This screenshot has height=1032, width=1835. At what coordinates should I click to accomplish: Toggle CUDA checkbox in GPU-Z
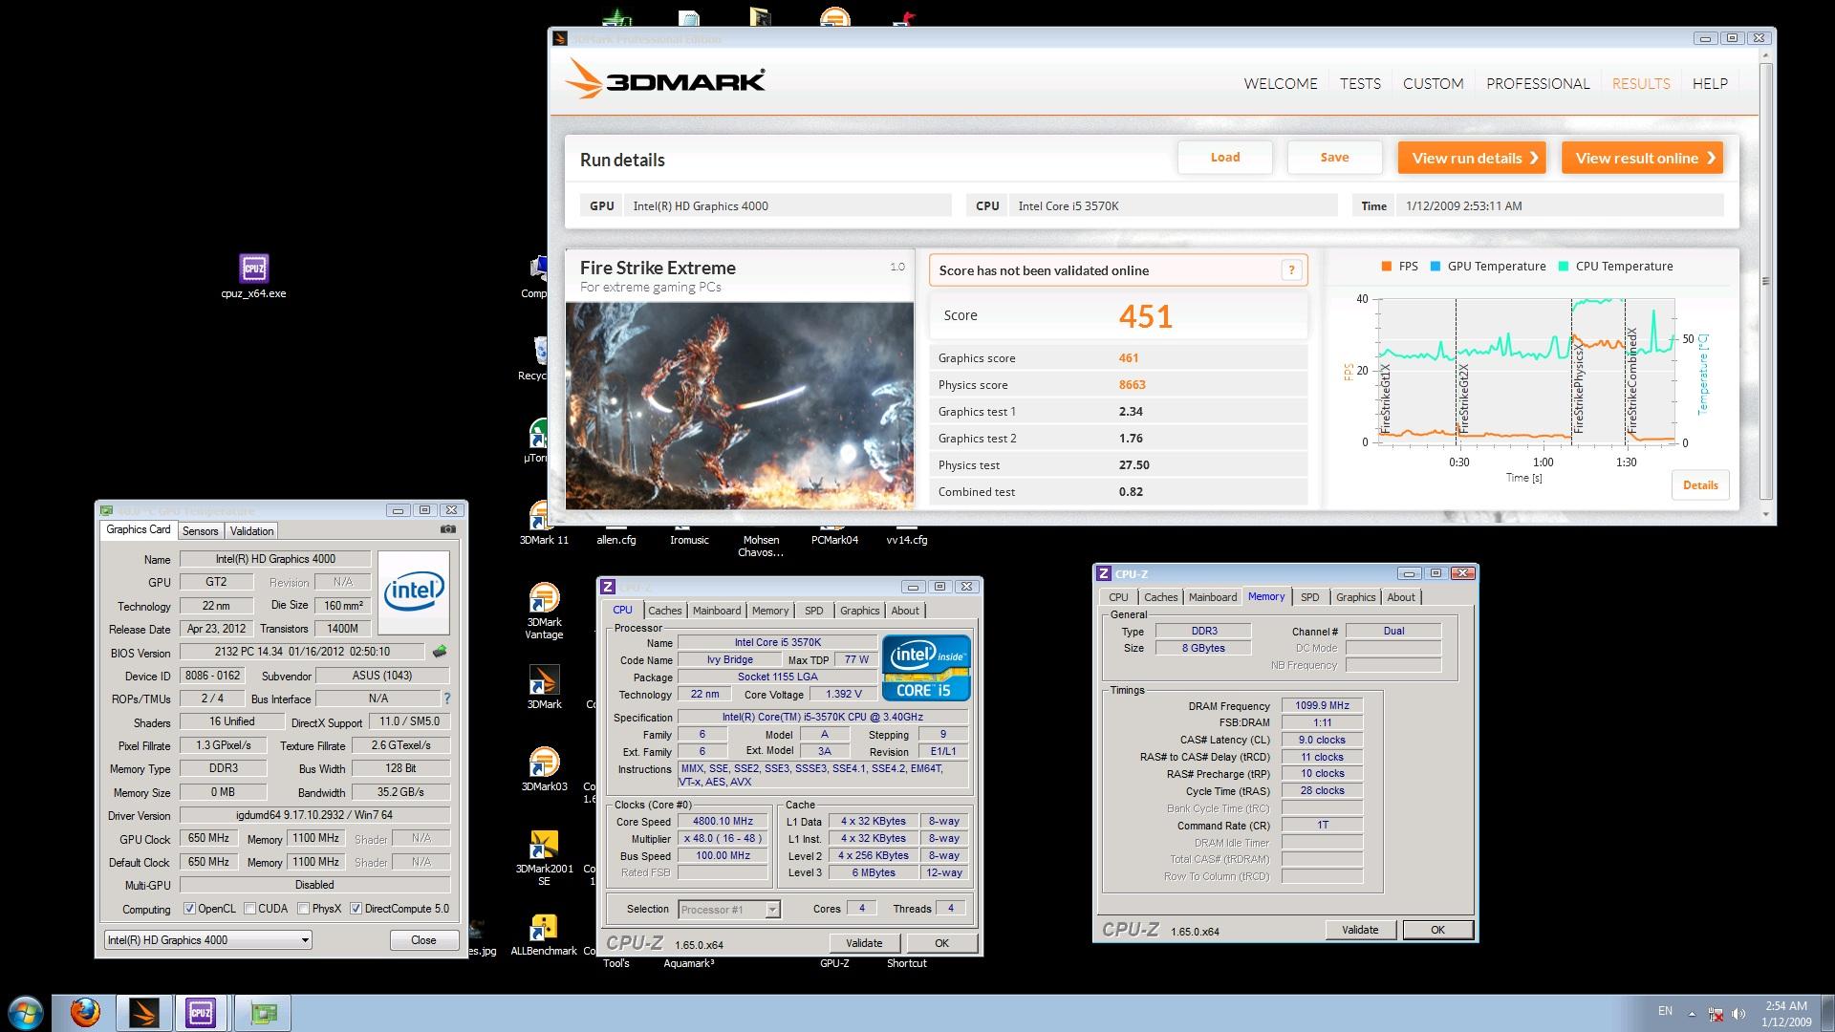(x=249, y=909)
